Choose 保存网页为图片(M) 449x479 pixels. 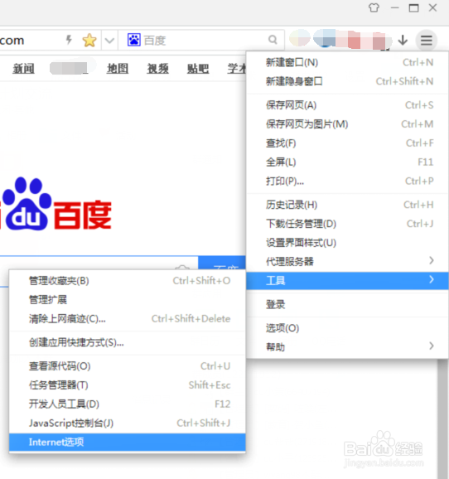coord(347,124)
